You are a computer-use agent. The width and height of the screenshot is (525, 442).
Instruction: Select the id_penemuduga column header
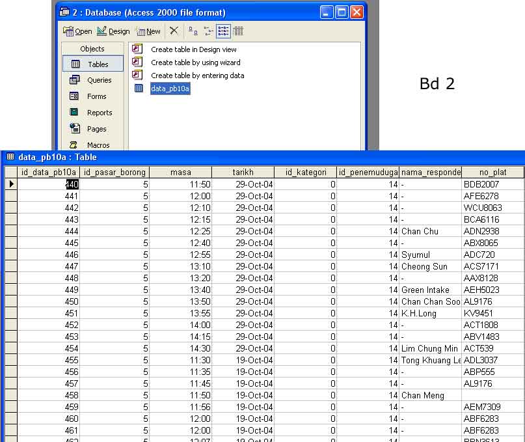pos(368,173)
